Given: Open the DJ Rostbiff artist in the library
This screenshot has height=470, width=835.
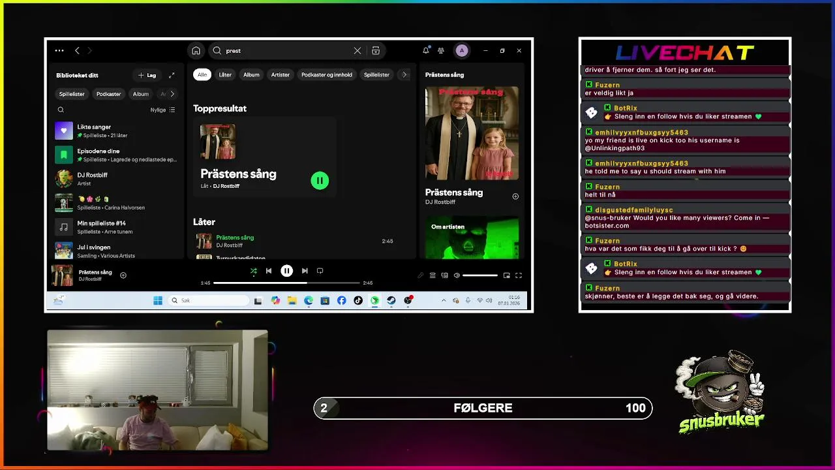Looking at the screenshot, I should [x=116, y=179].
